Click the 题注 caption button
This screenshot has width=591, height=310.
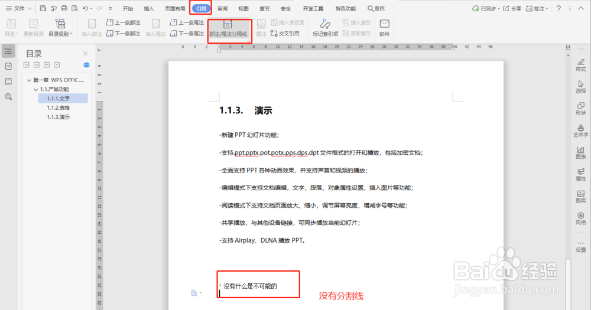click(x=261, y=28)
